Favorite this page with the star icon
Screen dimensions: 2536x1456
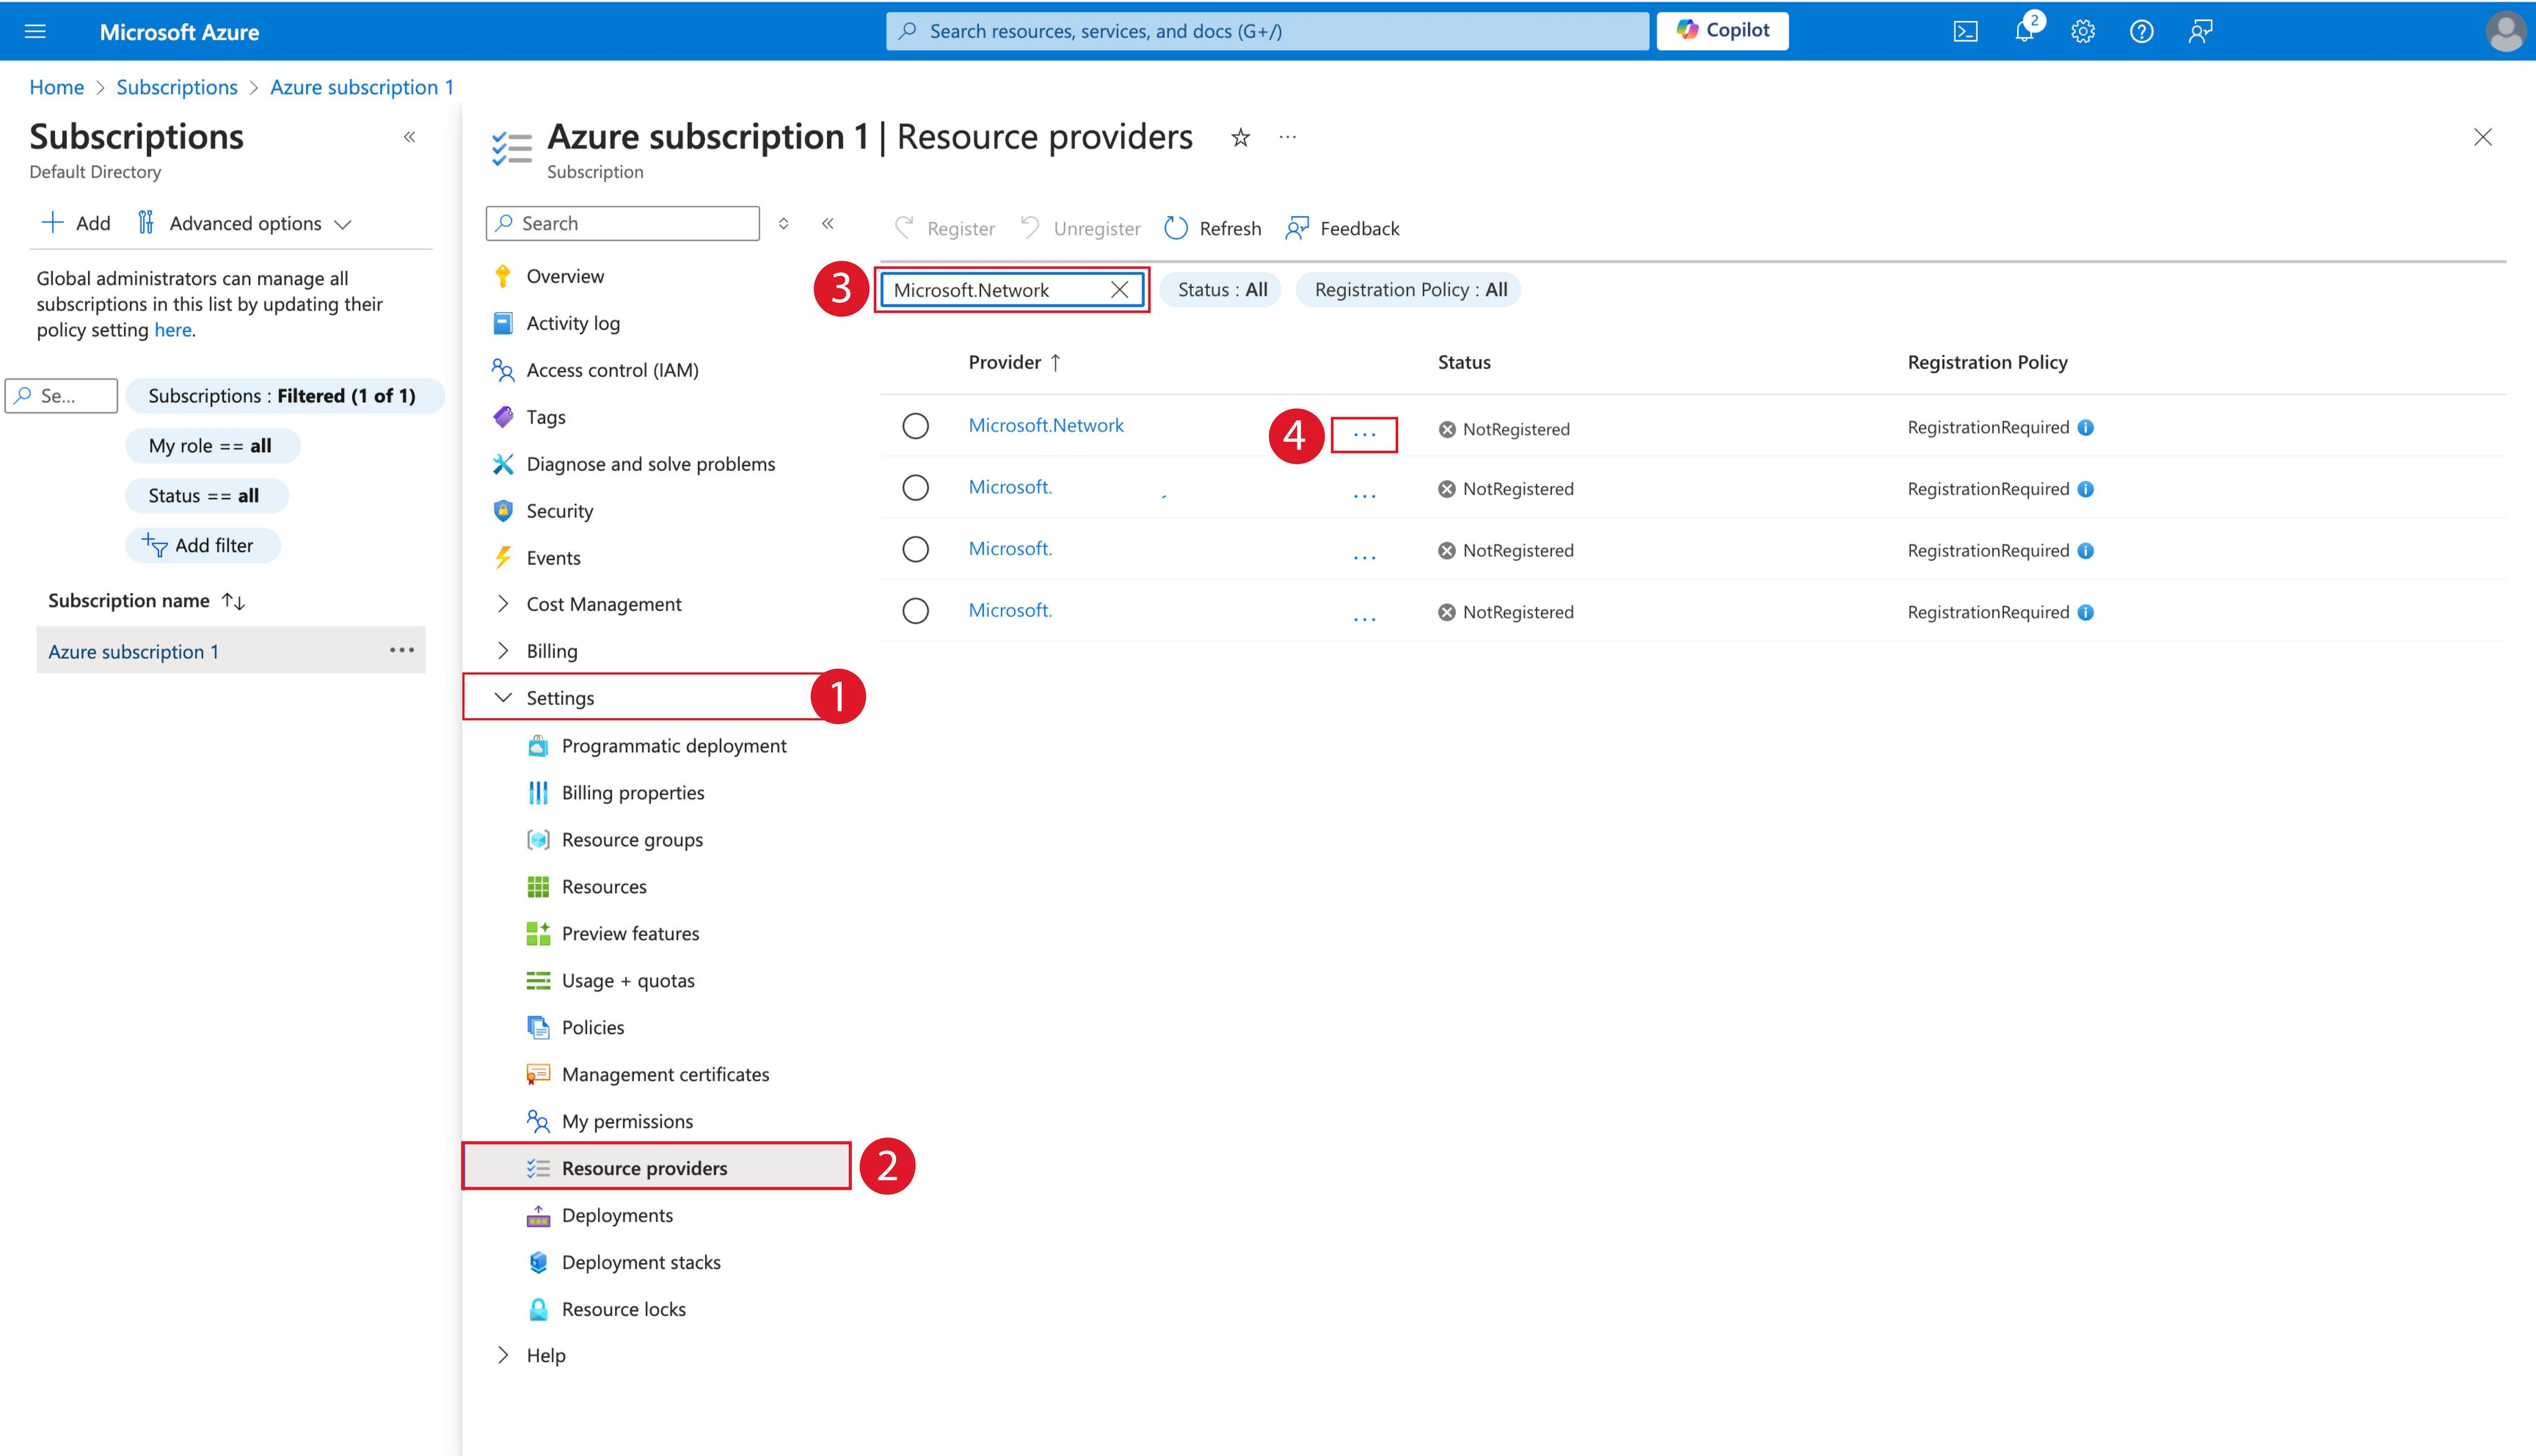(1240, 138)
